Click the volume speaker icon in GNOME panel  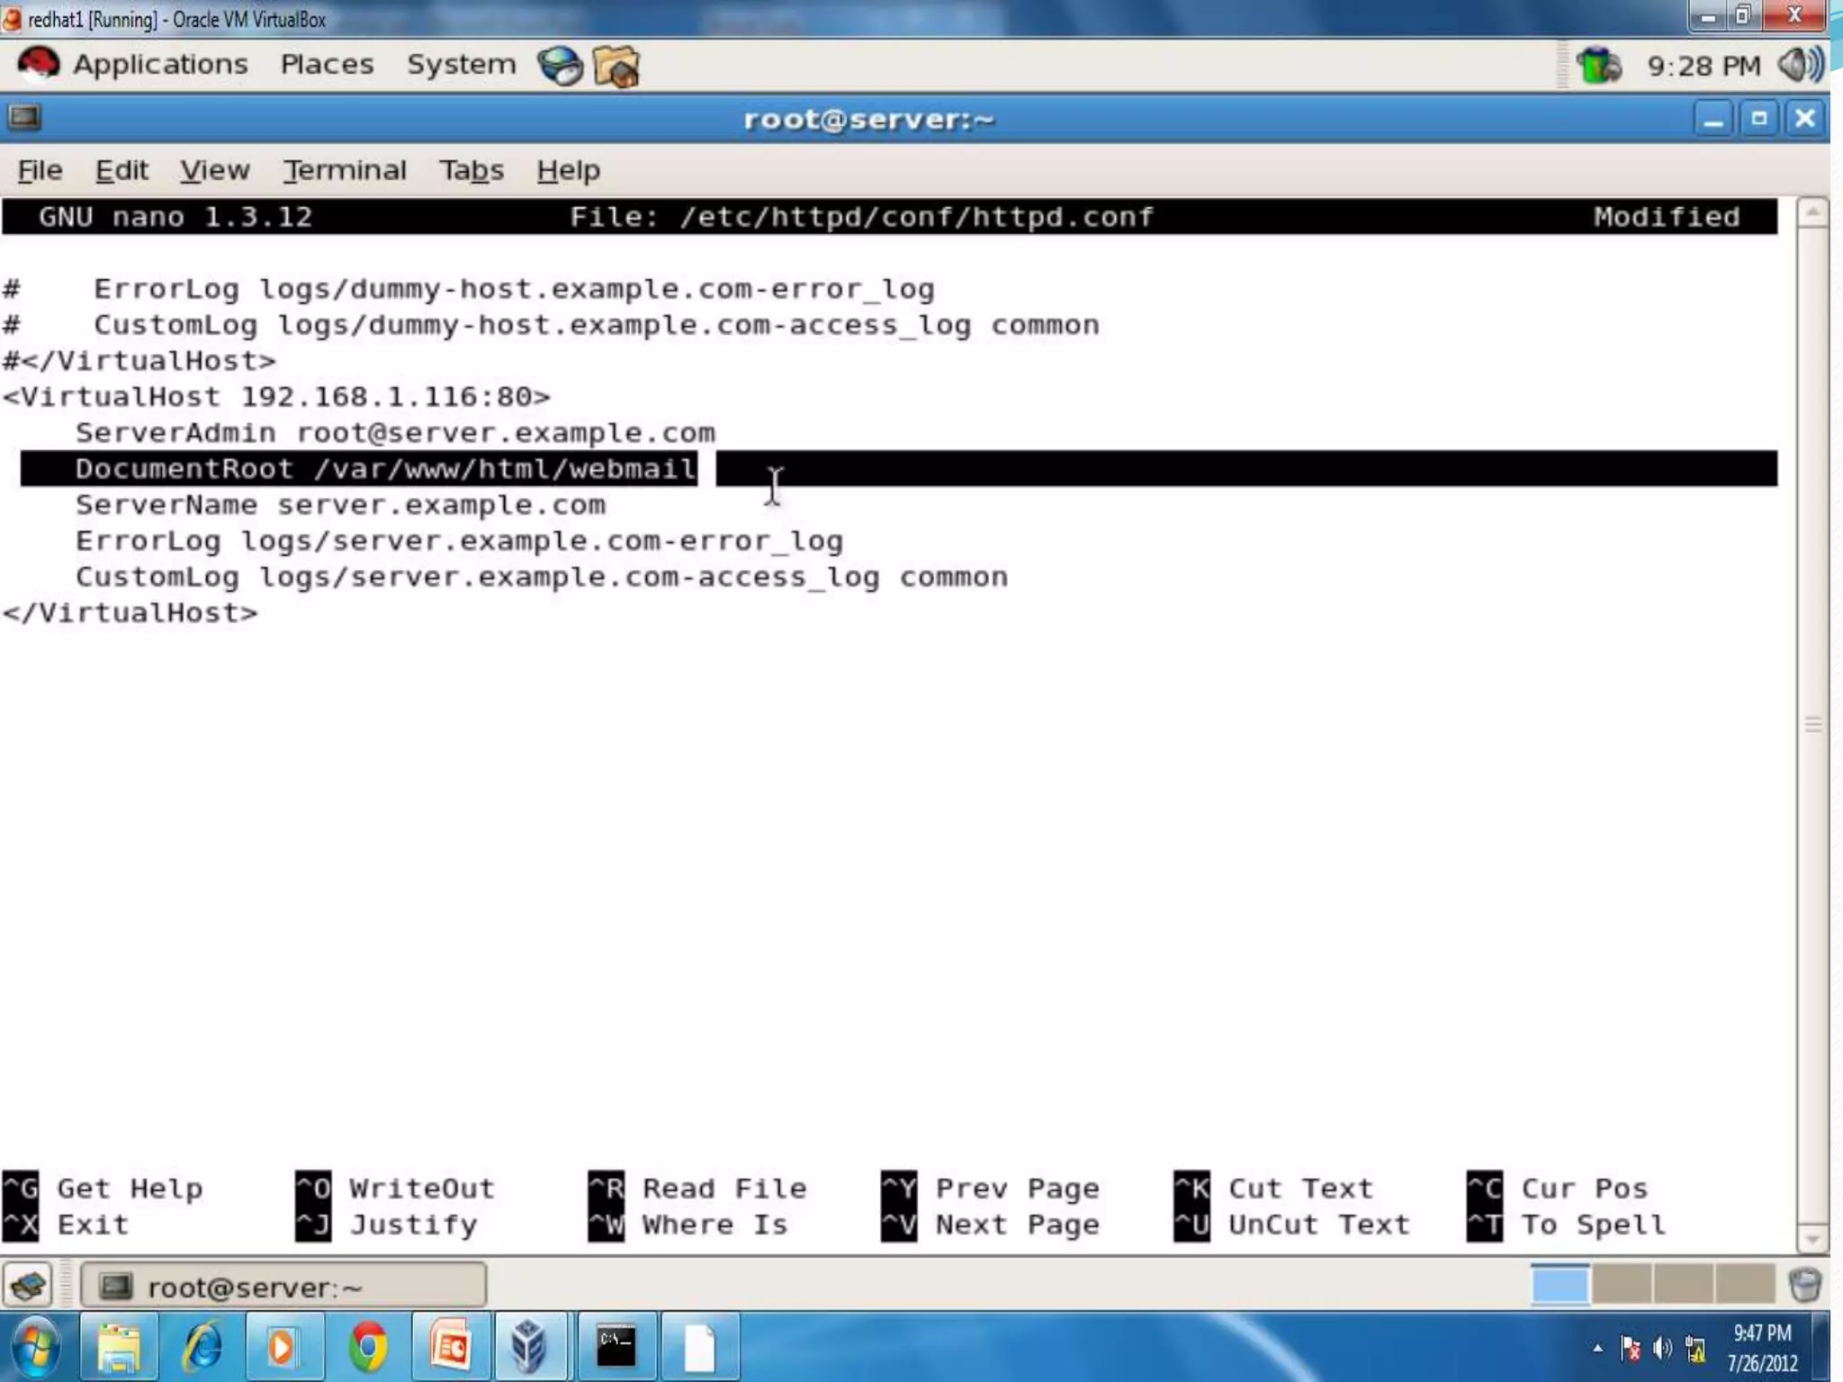(1801, 65)
